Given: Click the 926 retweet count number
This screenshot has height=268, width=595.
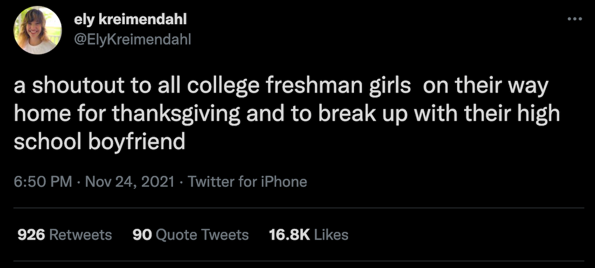Looking at the screenshot, I should coord(31,234).
